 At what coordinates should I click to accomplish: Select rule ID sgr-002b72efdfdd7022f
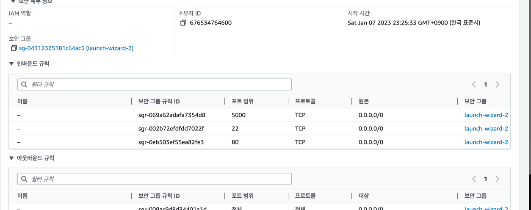(x=171, y=129)
